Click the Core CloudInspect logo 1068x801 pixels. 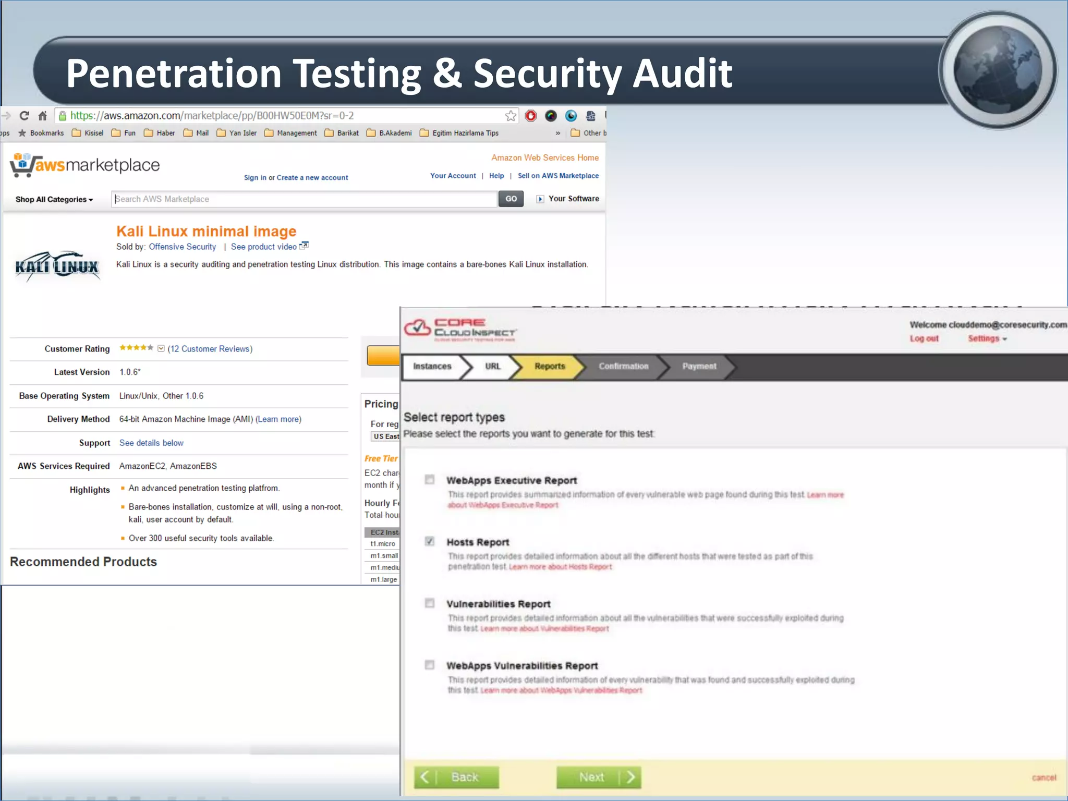point(461,330)
